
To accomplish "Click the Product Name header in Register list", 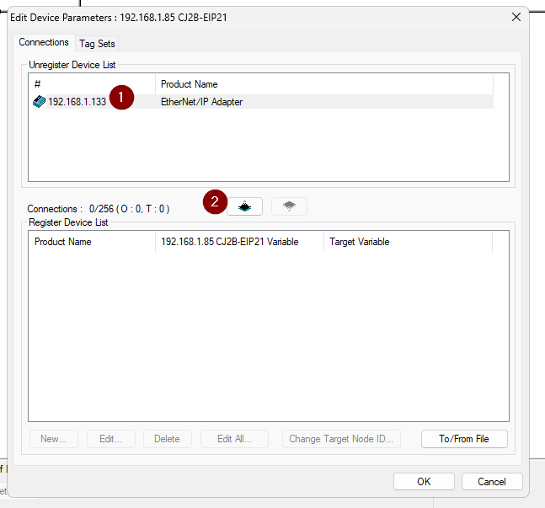I will pos(92,242).
